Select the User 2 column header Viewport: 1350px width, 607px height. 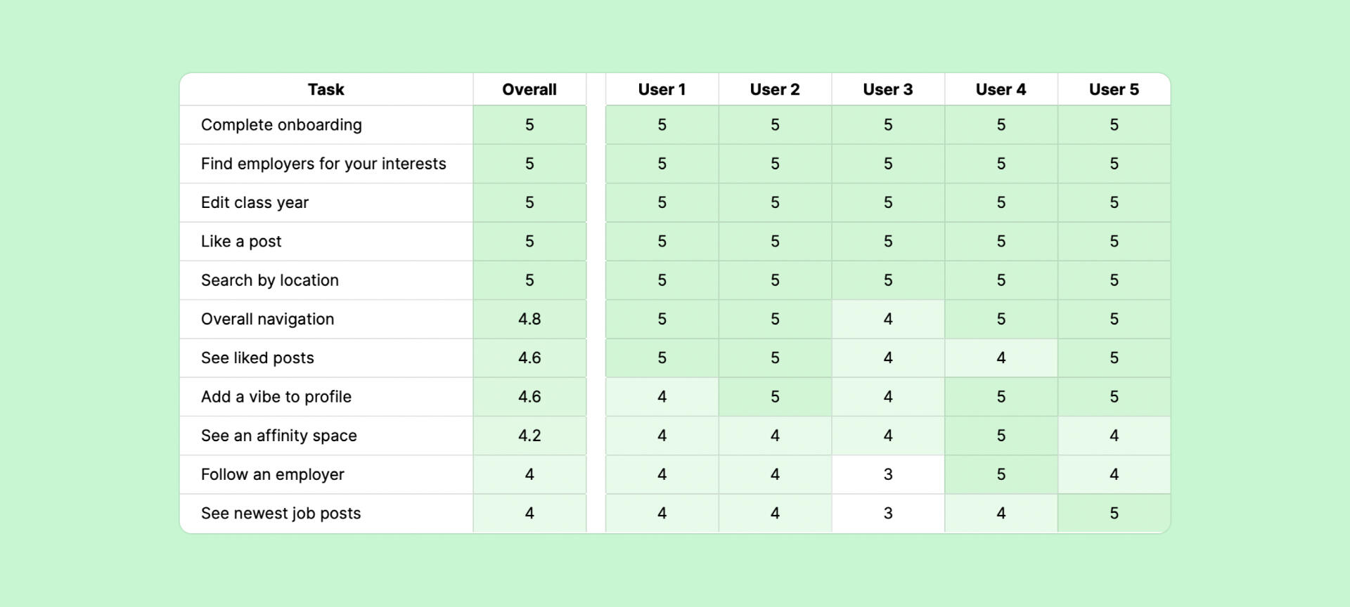coord(774,90)
